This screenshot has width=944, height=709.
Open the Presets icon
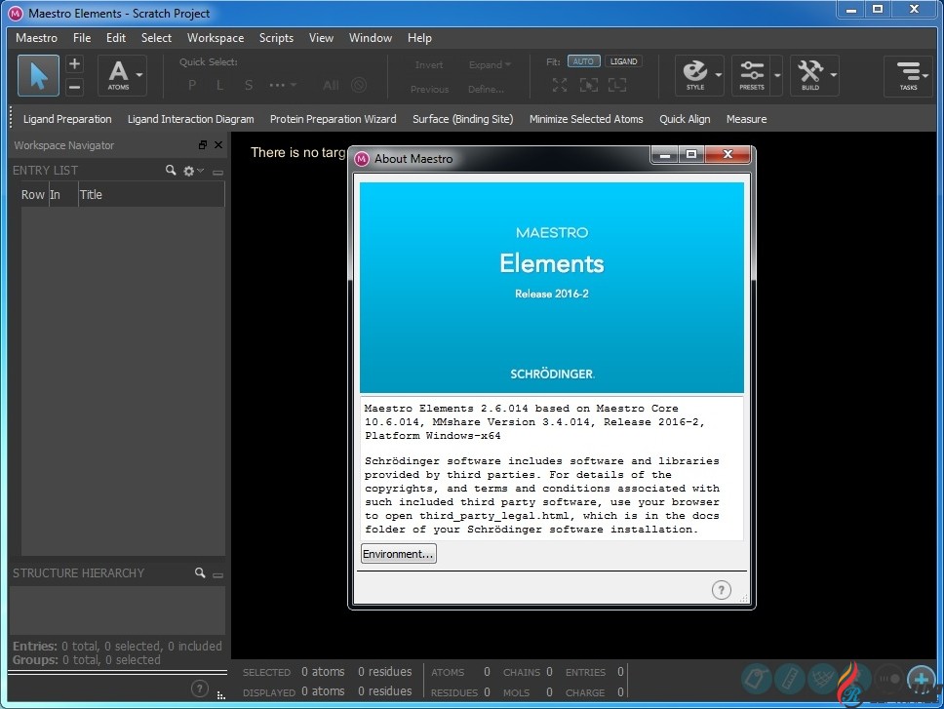[x=752, y=74]
